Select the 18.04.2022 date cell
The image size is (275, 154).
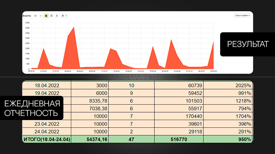click(x=47, y=85)
